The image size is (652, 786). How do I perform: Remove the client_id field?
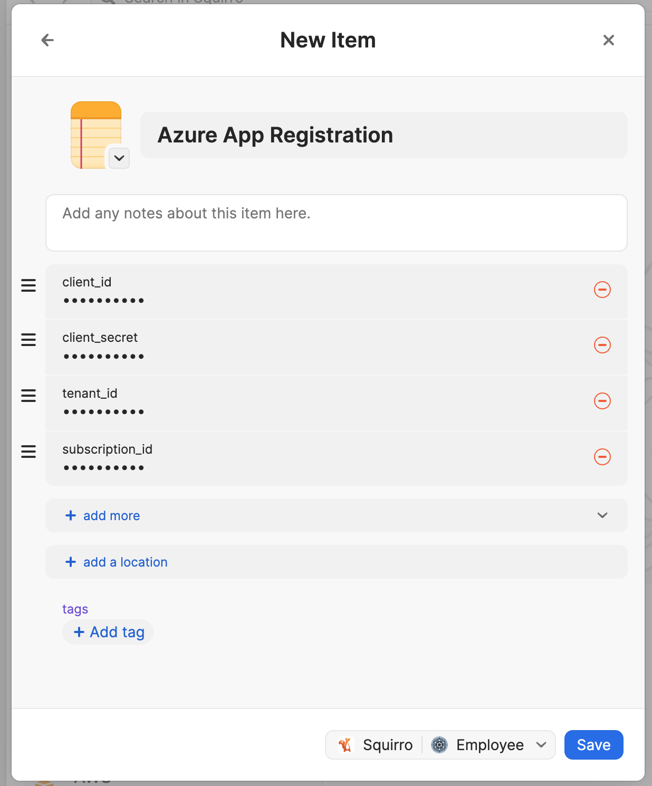tap(602, 290)
